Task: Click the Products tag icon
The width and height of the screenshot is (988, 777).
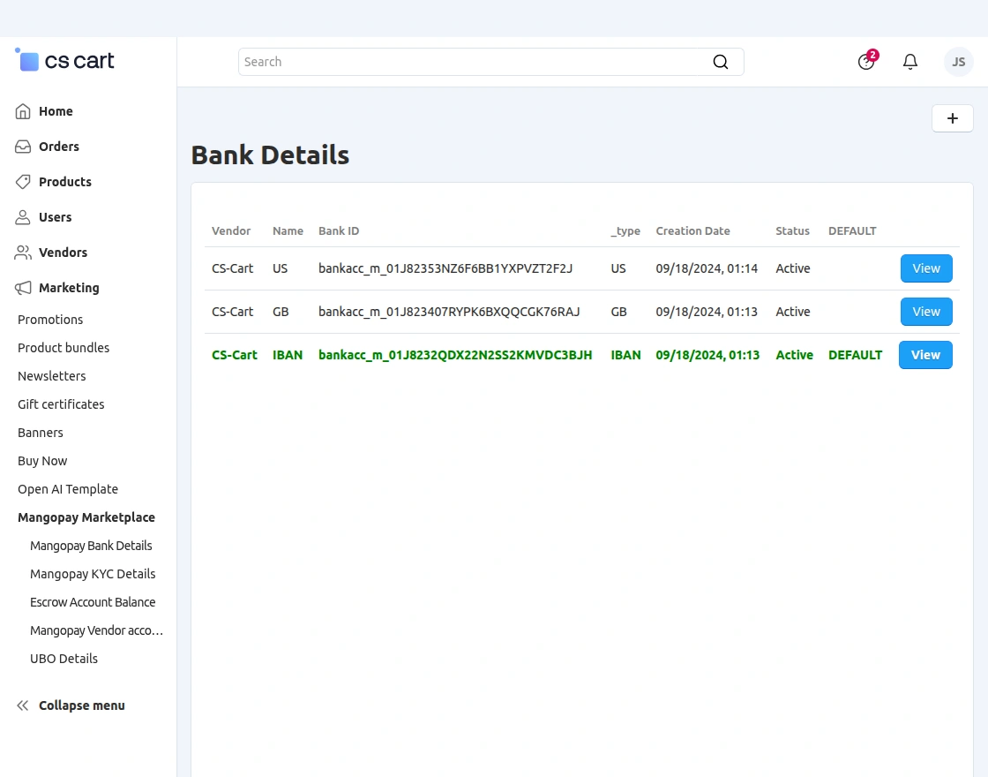Action: (23, 182)
